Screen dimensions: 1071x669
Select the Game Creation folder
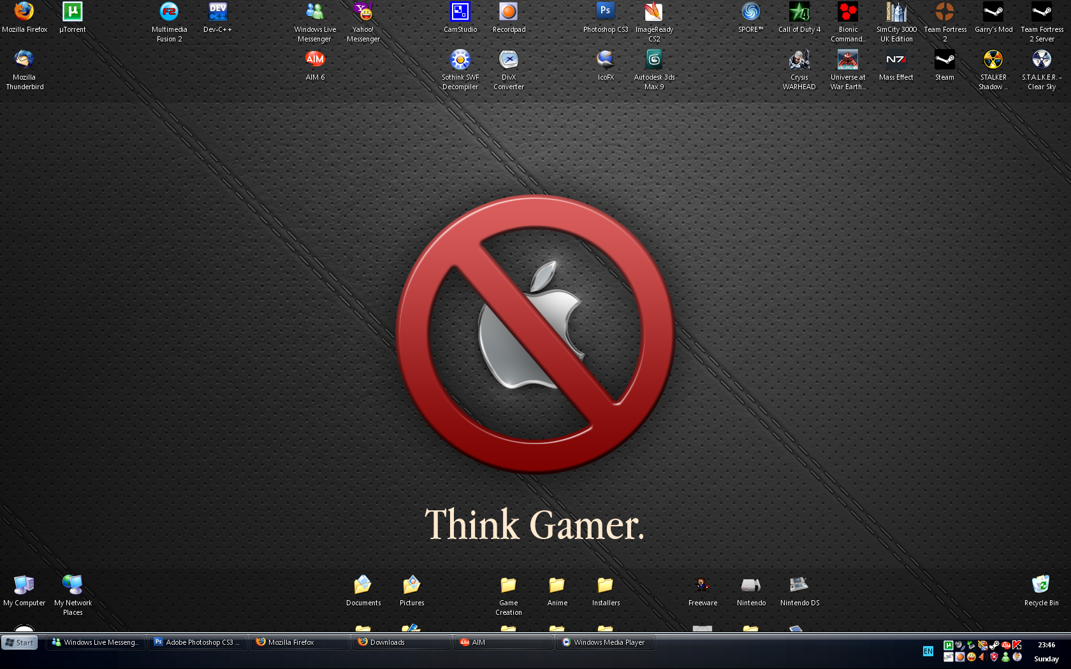tap(509, 595)
